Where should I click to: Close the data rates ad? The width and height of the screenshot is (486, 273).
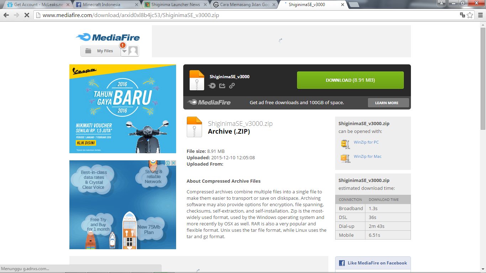click(173, 163)
